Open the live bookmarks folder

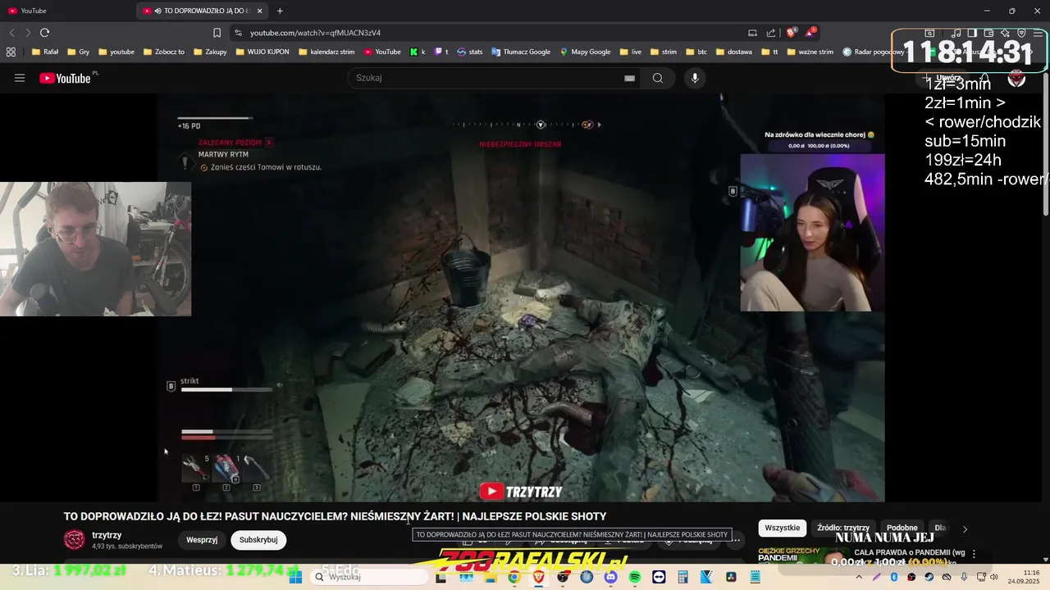(631, 52)
